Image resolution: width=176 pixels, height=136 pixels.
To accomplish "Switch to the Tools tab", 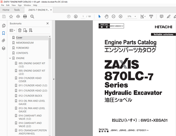I will [17, 10].
